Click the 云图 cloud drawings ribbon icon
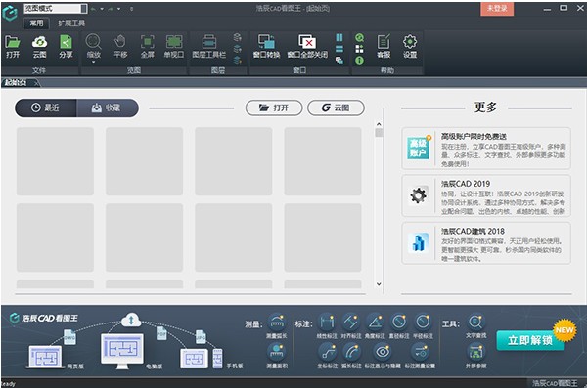Image resolution: width=587 pixels, height=388 pixels. (39, 47)
